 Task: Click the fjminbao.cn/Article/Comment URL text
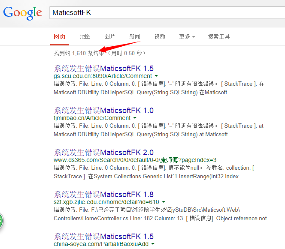tap(92, 118)
